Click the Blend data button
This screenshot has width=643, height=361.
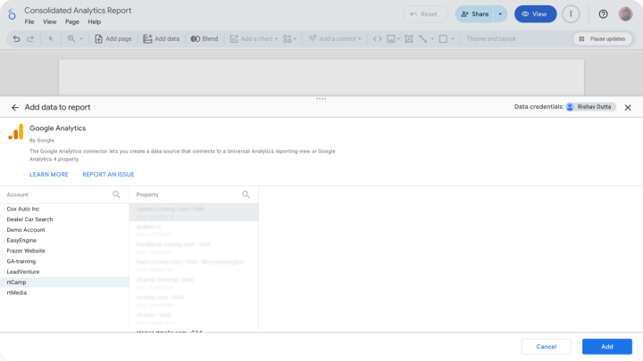pyautogui.click(x=205, y=39)
